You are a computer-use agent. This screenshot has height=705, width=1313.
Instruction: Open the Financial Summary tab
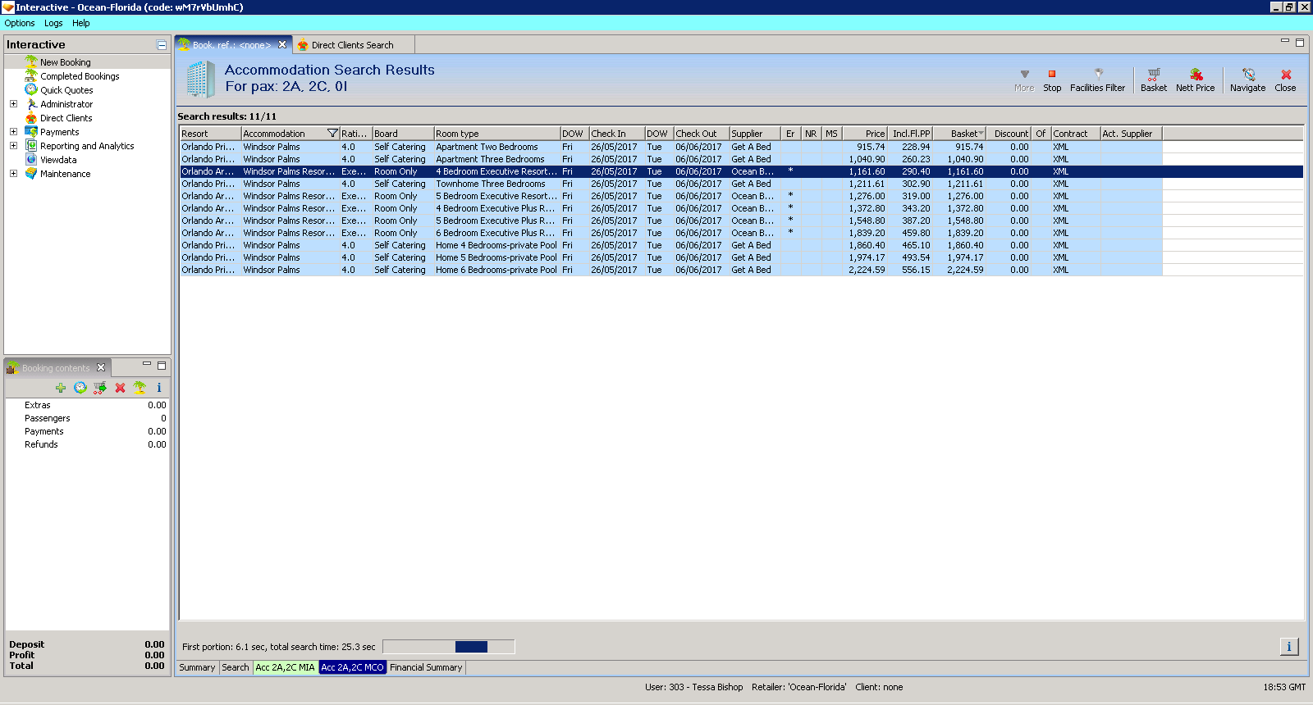tap(426, 667)
